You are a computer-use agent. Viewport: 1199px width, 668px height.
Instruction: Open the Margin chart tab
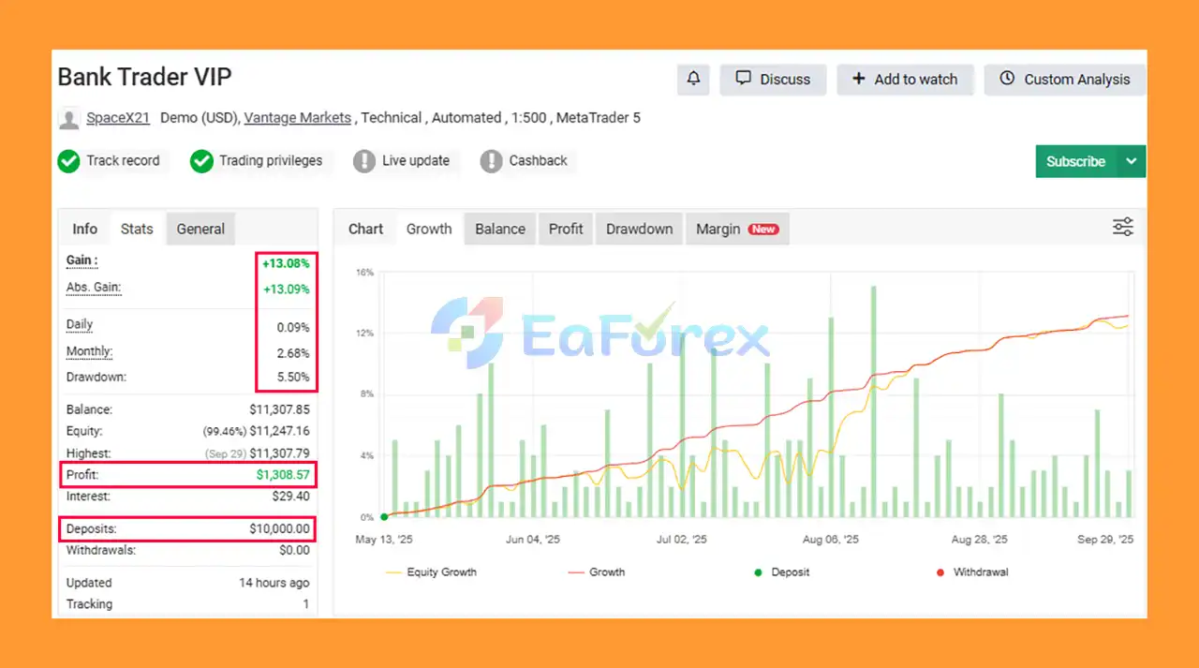737,229
